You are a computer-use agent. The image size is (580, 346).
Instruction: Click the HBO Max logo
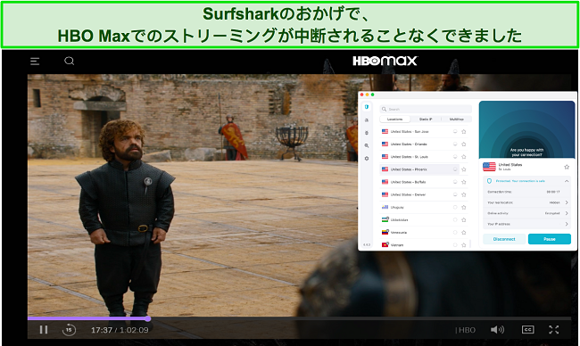tap(385, 61)
